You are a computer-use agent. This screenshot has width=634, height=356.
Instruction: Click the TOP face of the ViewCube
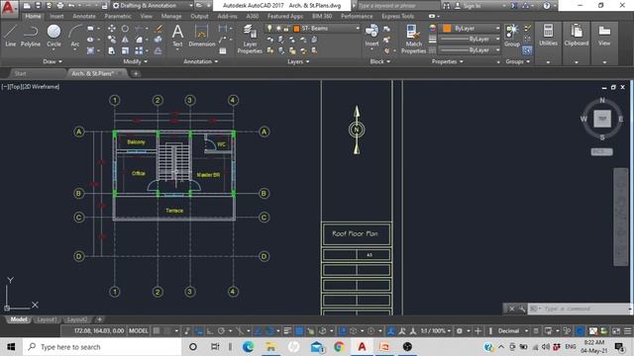point(602,119)
